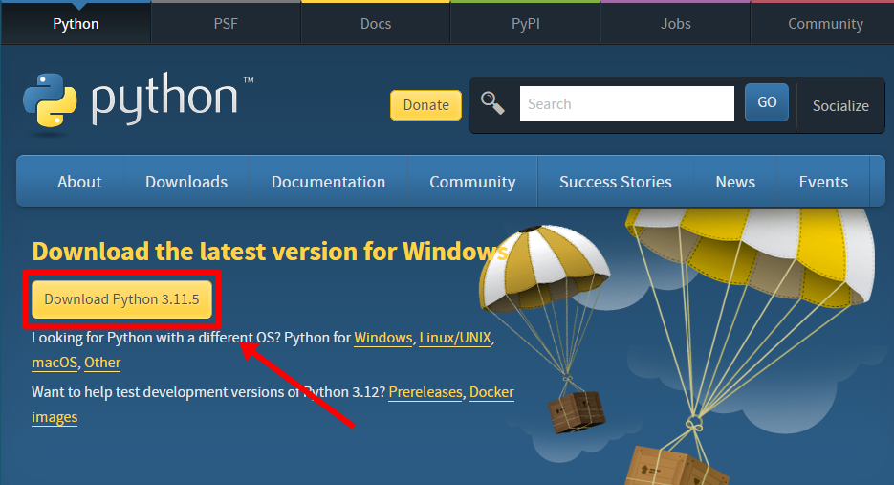
Task: Open the Socialize menu
Action: pyautogui.click(x=840, y=105)
